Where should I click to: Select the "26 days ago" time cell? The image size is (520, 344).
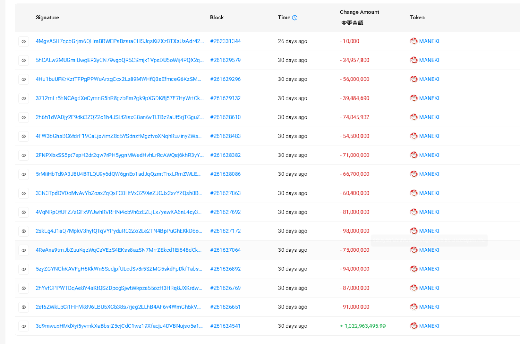[292, 41]
